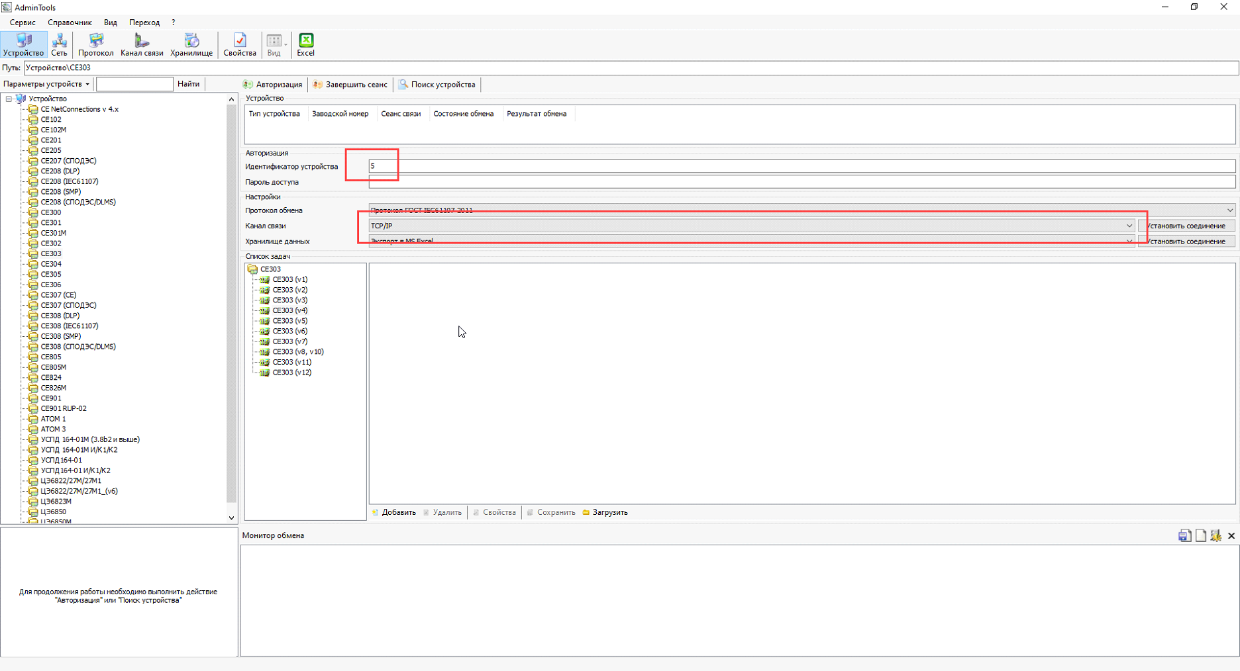The image size is (1240, 671).
Task: Click the Авторизация button
Action: tap(273, 85)
